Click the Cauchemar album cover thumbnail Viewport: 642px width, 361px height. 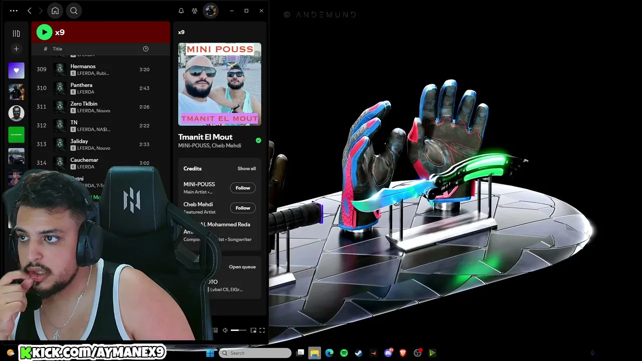click(x=60, y=163)
